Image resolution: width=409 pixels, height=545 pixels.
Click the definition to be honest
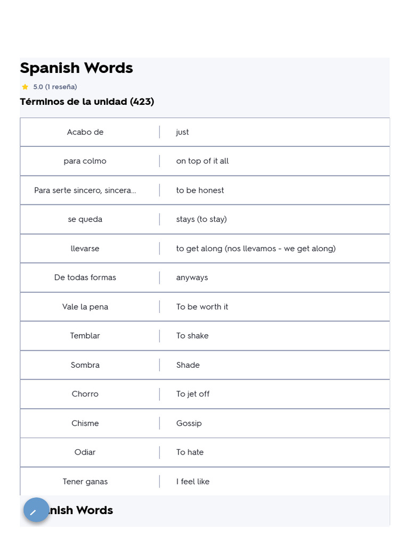click(x=200, y=190)
